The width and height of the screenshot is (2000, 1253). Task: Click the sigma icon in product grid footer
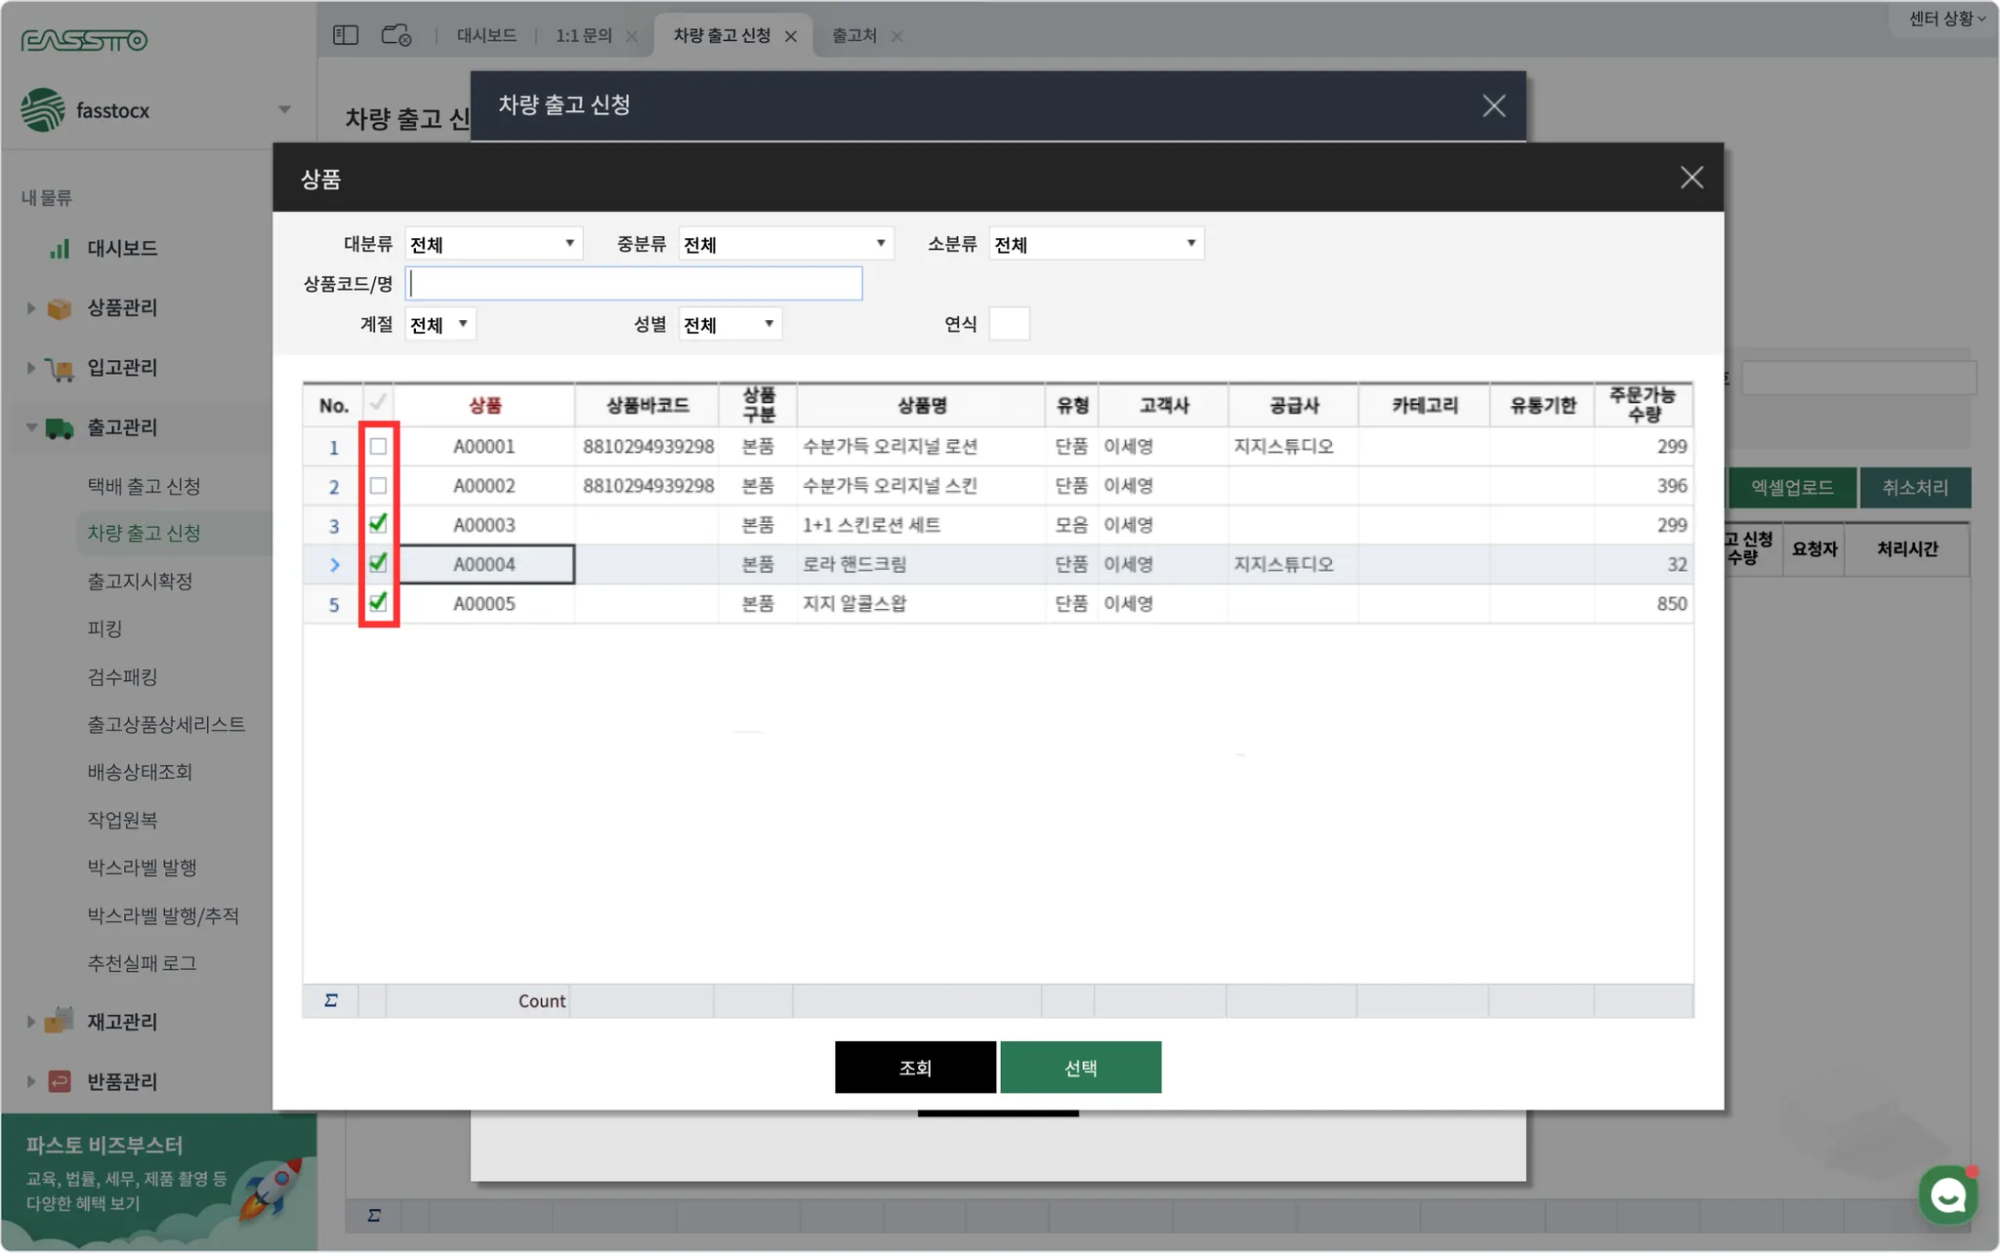pos(331,1000)
